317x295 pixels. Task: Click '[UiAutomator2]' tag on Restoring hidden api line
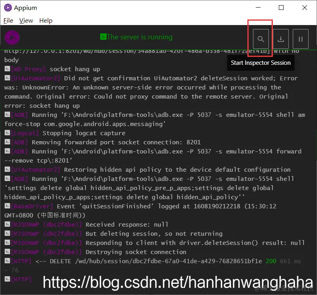(x=35, y=170)
